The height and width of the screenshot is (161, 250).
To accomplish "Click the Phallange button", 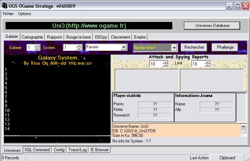I will point(225,47).
